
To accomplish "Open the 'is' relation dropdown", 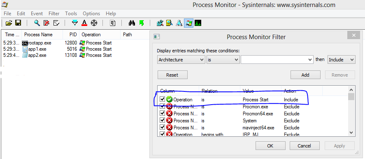I will (x=223, y=60).
